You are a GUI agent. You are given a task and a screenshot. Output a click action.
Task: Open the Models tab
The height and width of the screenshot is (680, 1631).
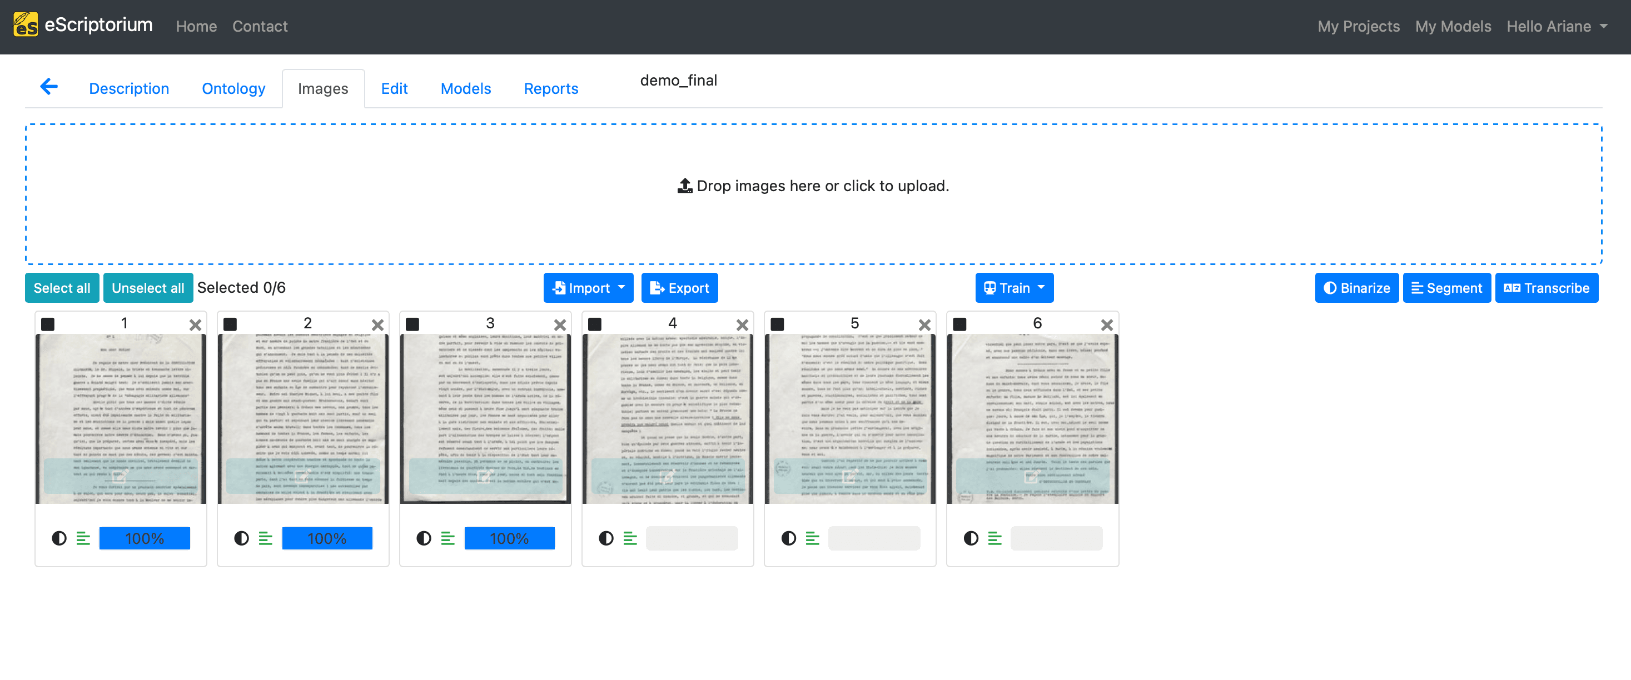coord(465,88)
